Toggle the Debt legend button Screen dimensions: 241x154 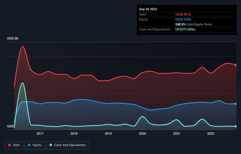(14, 145)
